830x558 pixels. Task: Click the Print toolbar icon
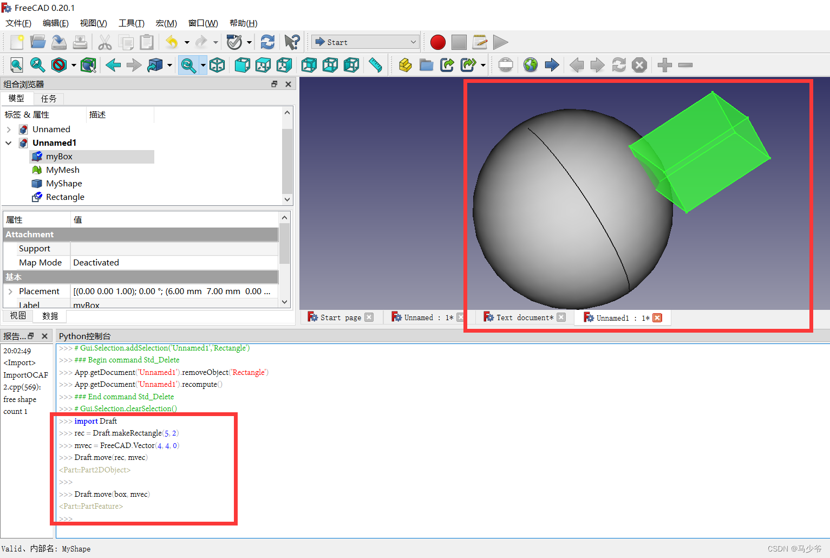[x=80, y=42]
